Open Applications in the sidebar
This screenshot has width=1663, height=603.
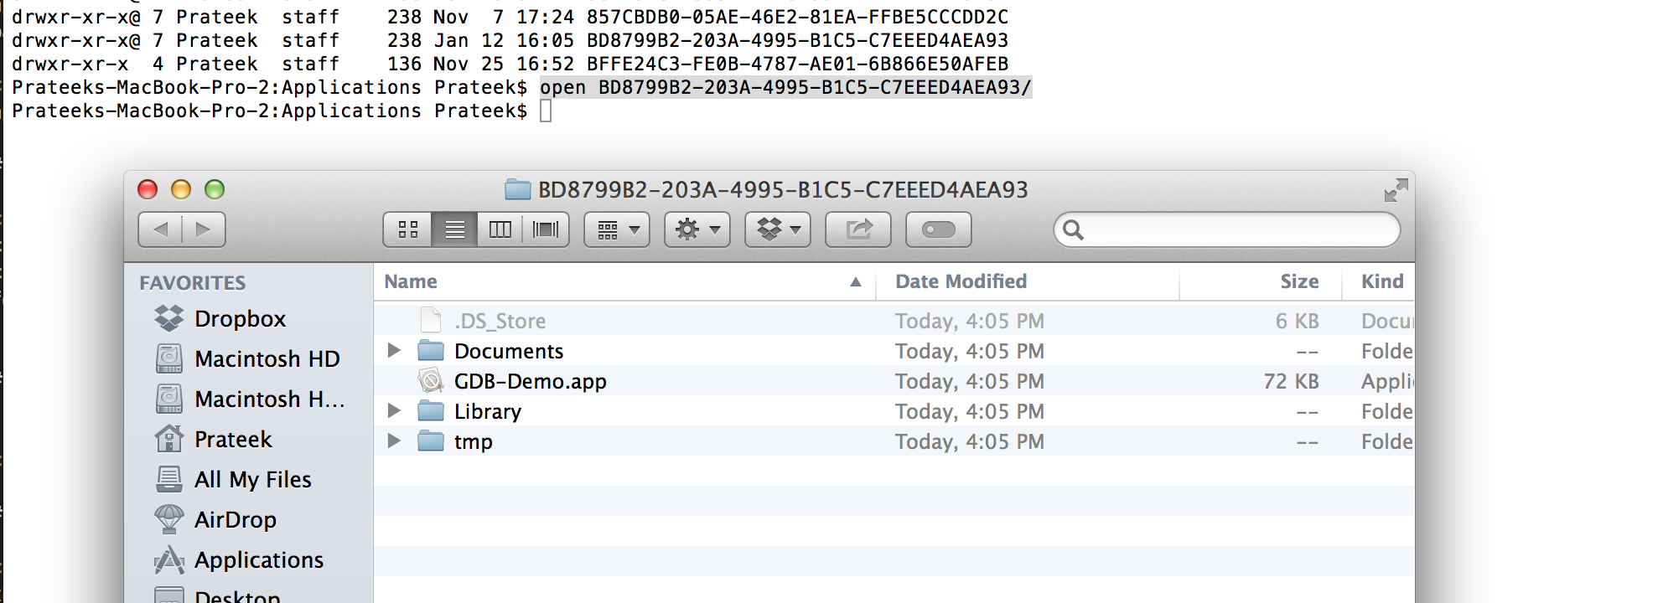[x=248, y=560]
